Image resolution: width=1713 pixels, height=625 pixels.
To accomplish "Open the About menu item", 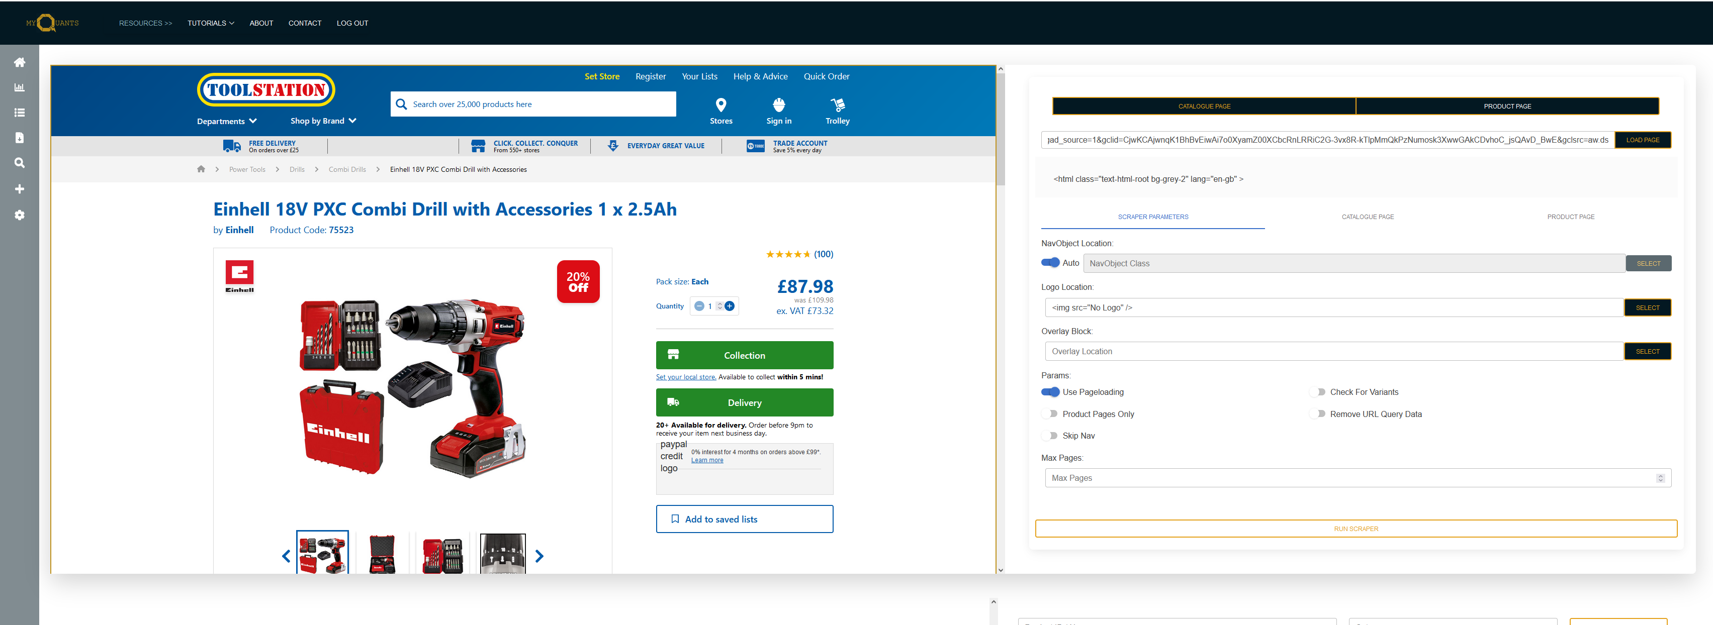I will coord(261,23).
